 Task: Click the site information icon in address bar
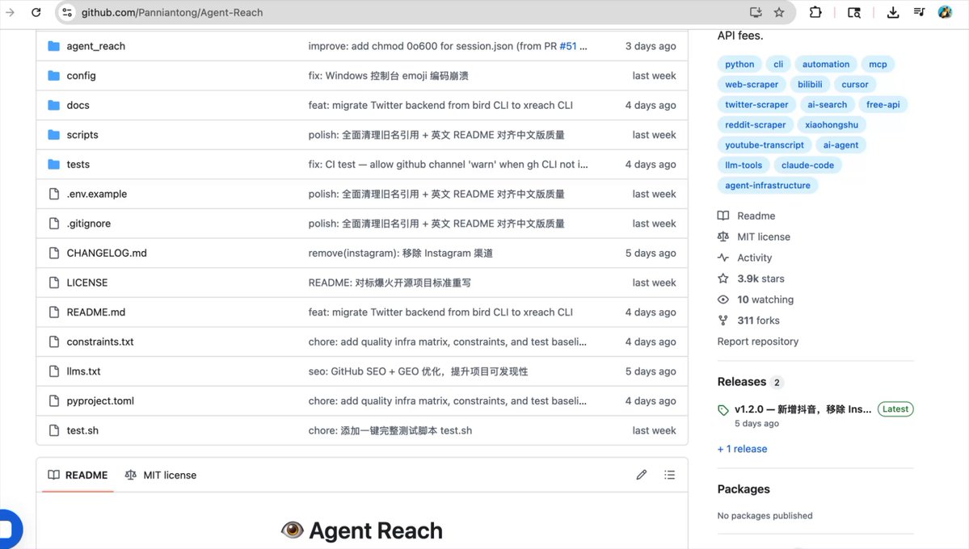point(67,12)
